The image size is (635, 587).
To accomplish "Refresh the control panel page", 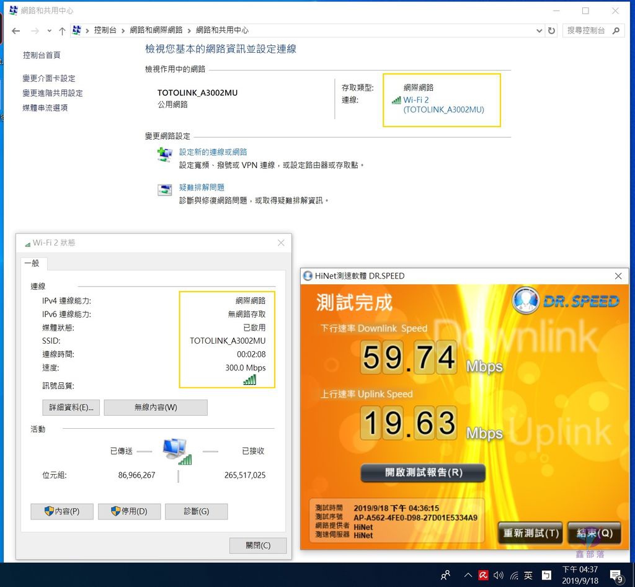I will [x=551, y=30].
